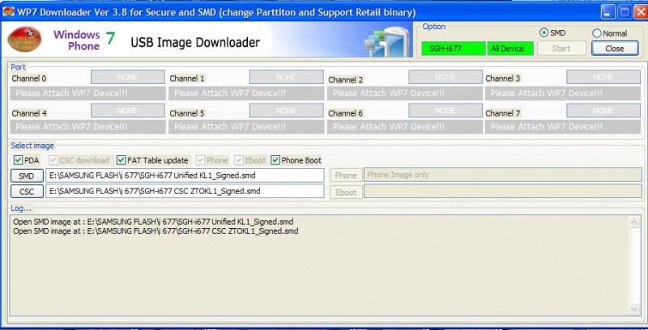Click the title bar application icon

coord(8,11)
